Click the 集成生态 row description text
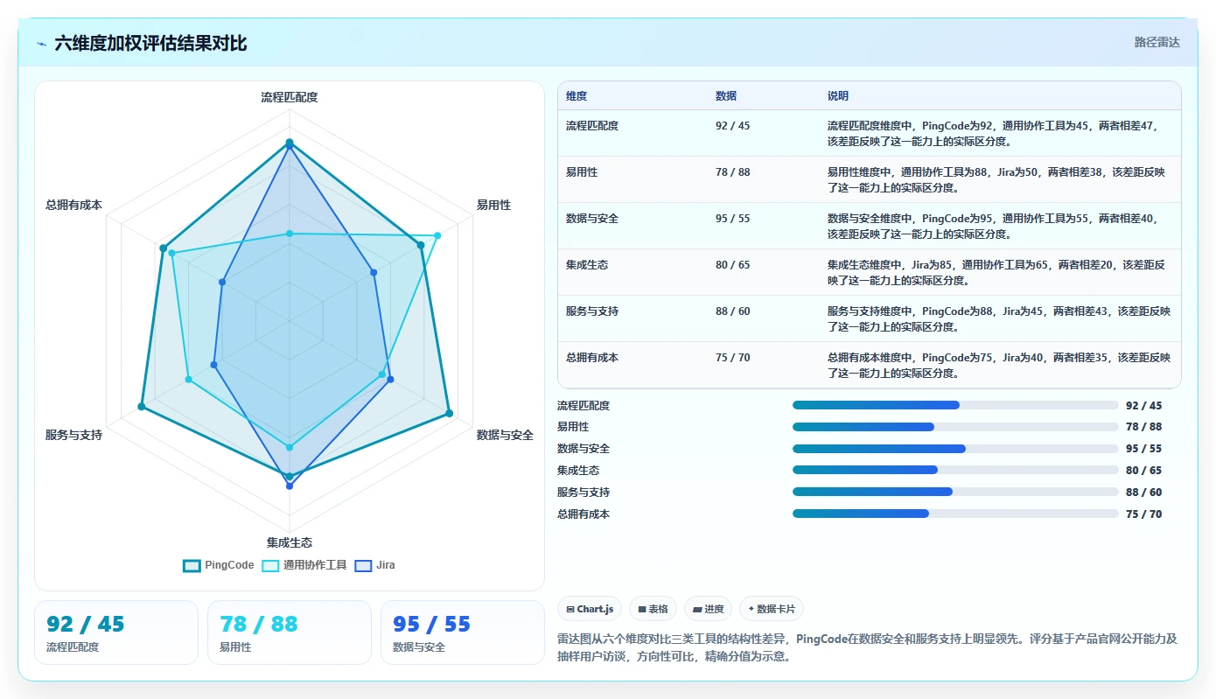Viewport: 1216px width, 699px height. pyautogui.click(x=996, y=272)
